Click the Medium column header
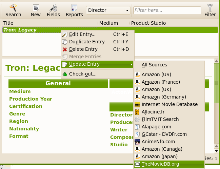The height and width of the screenshot is (169, 220). [114, 23]
